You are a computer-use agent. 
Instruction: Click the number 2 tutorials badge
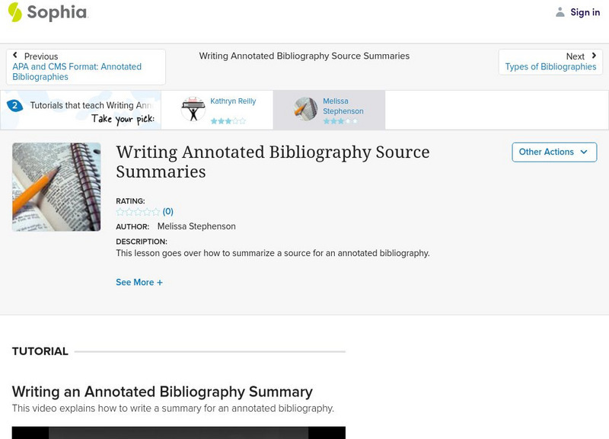(x=14, y=106)
